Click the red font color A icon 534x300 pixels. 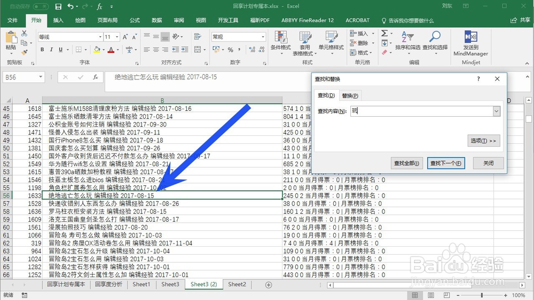coord(111,50)
